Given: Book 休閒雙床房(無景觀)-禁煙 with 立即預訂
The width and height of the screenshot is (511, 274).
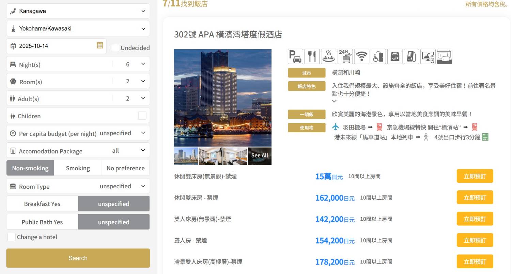Looking at the screenshot, I should coord(475,176).
